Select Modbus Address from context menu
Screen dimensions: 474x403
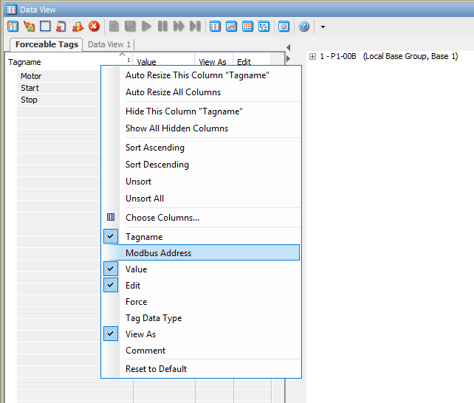pos(158,253)
